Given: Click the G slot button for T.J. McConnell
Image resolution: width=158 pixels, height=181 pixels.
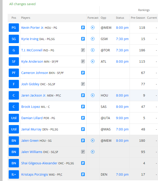Looking at the screenshot, I should coord(14,50).
